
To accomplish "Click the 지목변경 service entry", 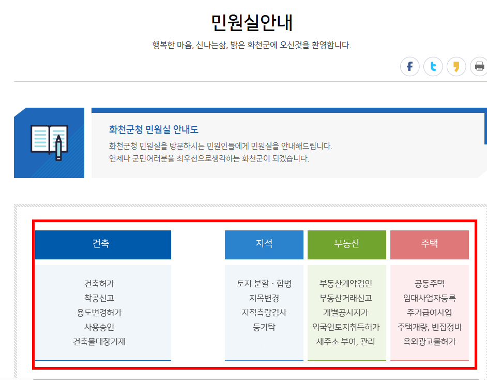I will click(x=264, y=297).
